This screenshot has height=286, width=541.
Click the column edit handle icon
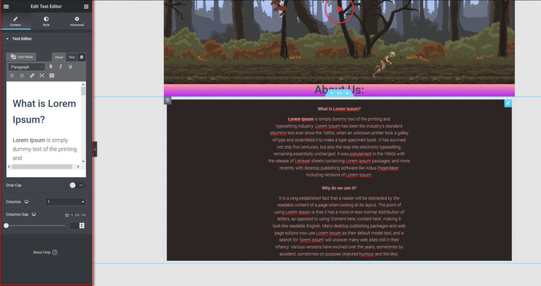[x=167, y=100]
